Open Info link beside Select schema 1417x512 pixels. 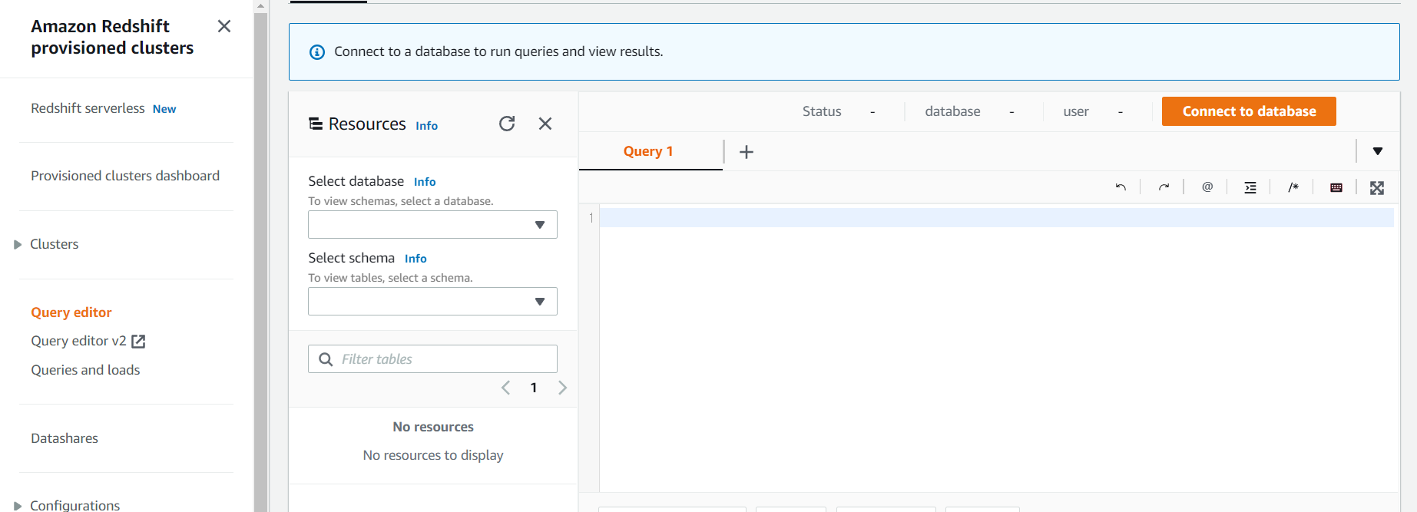(415, 259)
